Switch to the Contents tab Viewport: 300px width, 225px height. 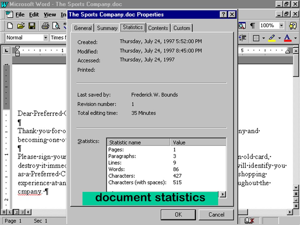click(158, 28)
